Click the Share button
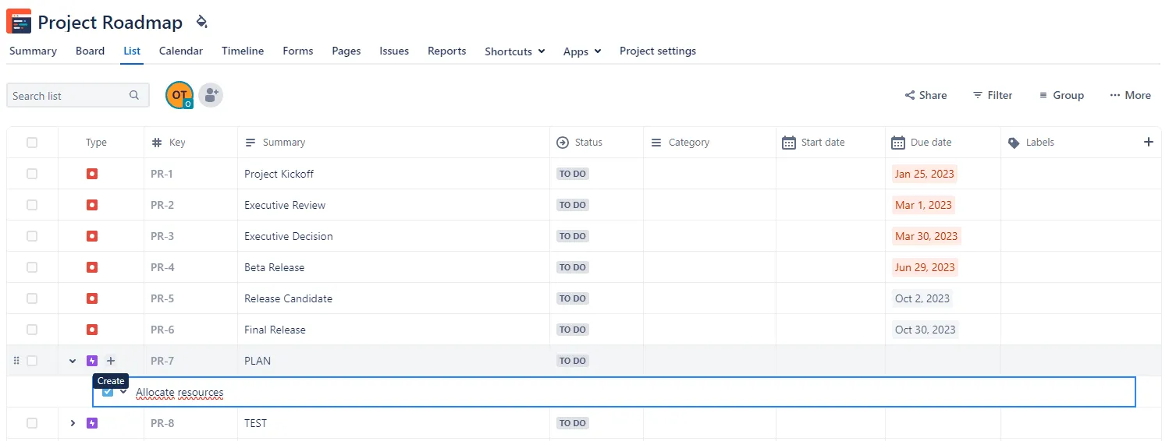 (926, 95)
